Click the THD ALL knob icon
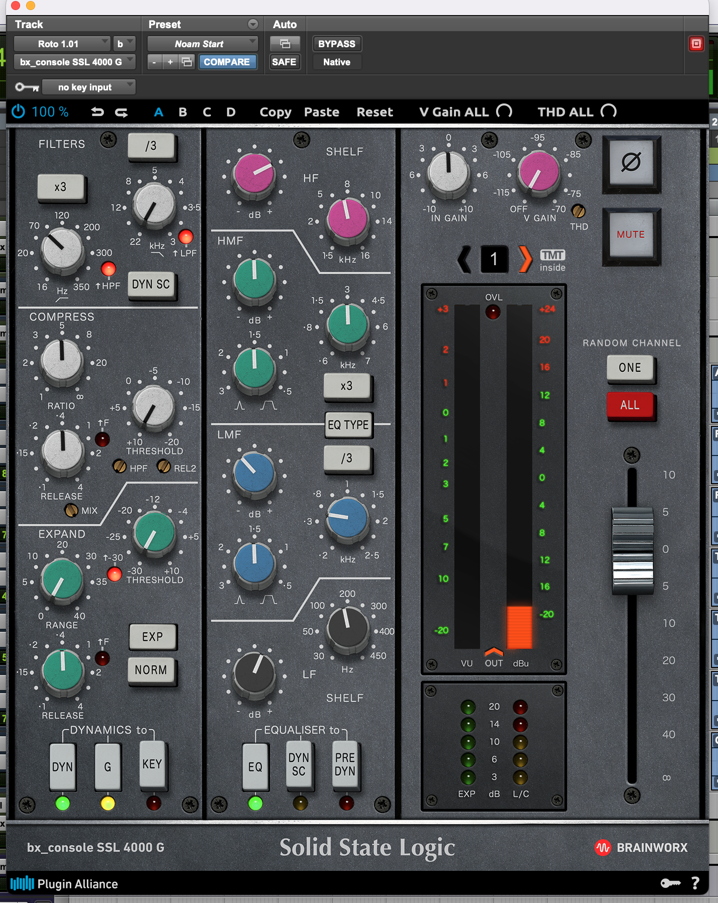The height and width of the screenshot is (903, 718). pos(609,111)
